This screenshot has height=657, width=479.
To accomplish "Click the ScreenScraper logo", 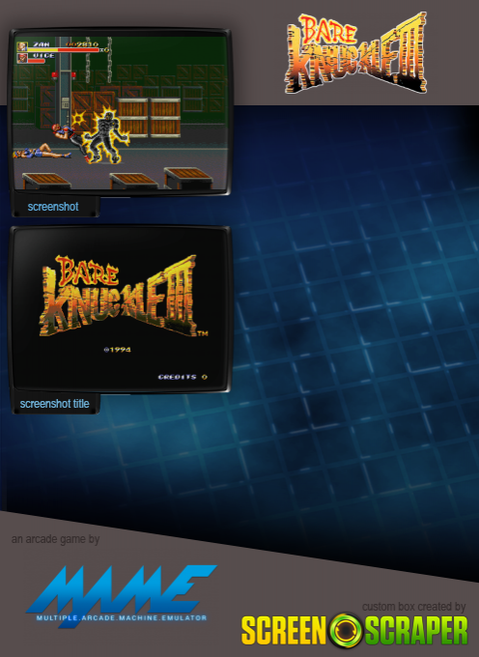I will (x=354, y=630).
